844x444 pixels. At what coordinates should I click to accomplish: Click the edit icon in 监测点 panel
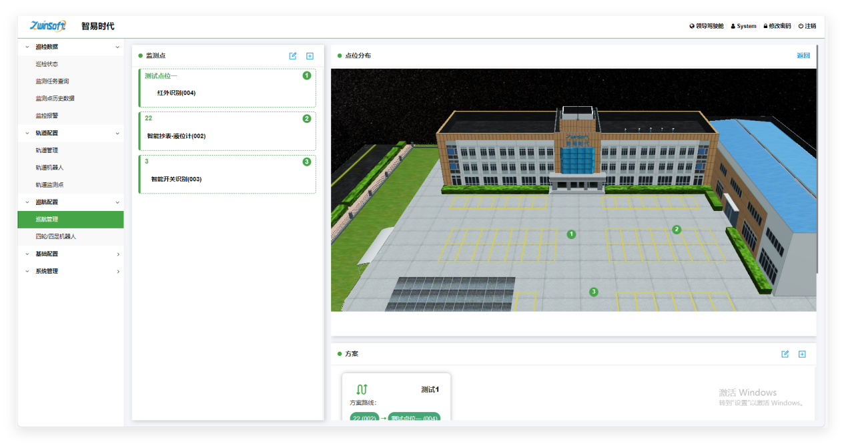(293, 56)
